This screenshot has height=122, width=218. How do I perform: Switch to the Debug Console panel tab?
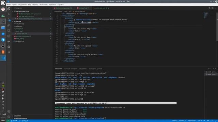pyautogui.click(x=71, y=69)
